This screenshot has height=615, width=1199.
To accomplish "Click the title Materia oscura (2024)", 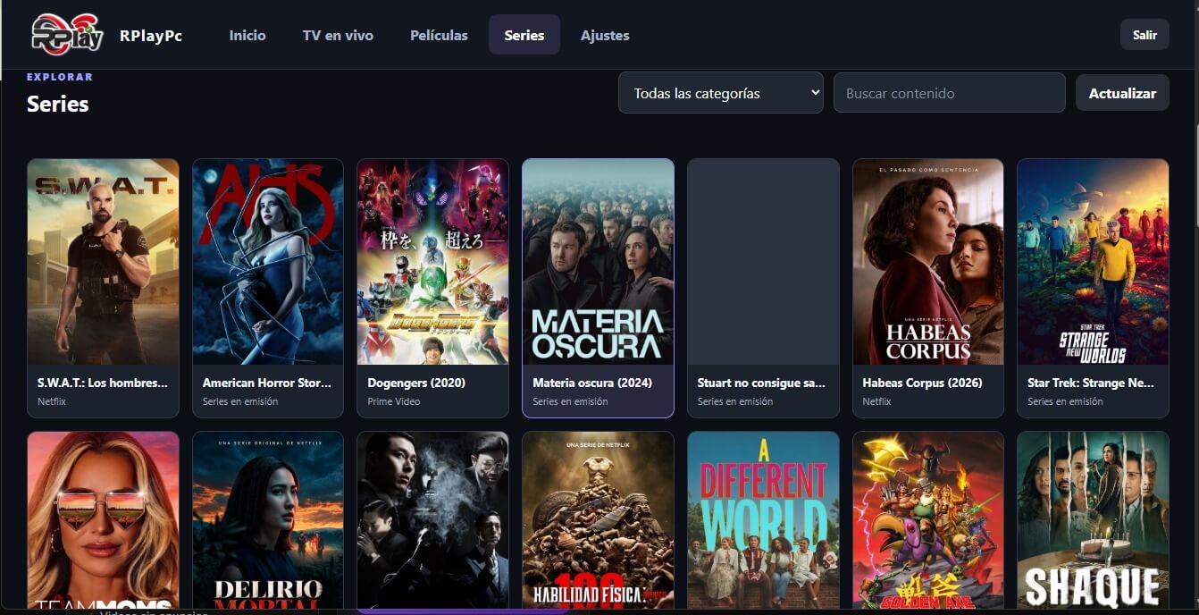I will pyautogui.click(x=592, y=383).
